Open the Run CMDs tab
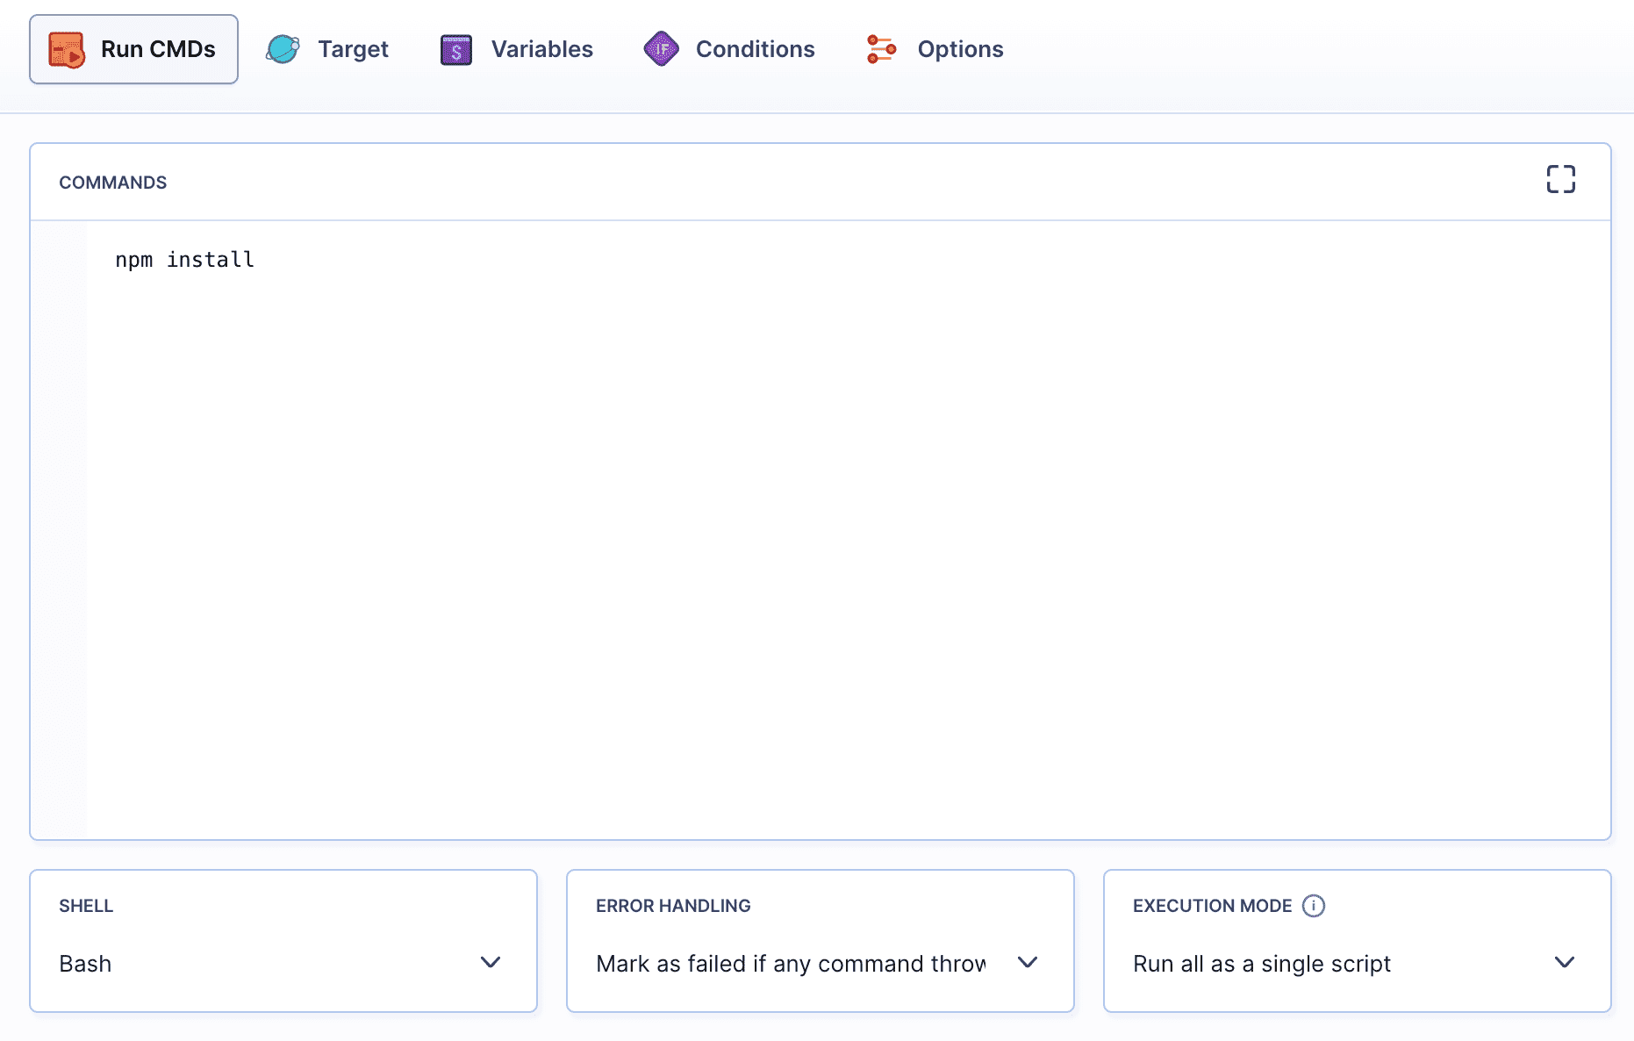 click(133, 49)
